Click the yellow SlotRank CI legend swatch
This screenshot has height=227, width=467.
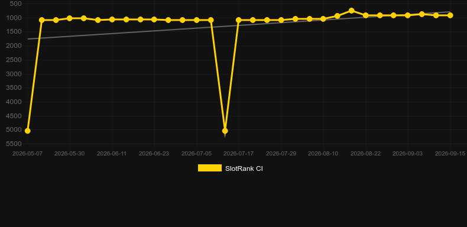210,168
